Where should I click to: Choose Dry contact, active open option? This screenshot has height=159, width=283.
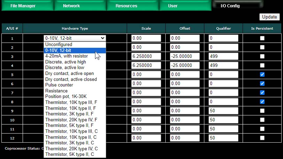[x=69, y=74]
